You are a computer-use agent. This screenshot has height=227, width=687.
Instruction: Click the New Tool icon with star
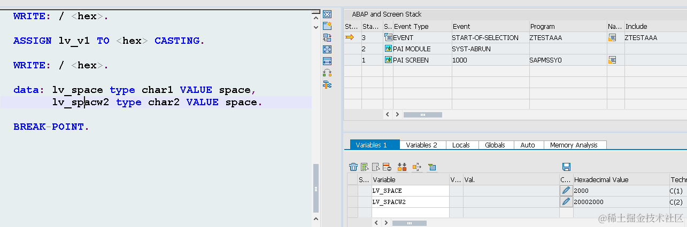coord(327,26)
